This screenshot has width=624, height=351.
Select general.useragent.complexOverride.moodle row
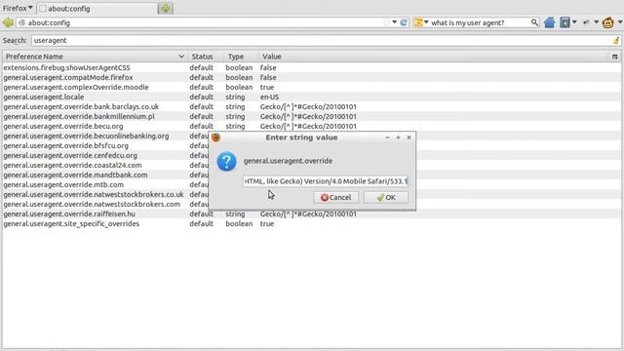click(312, 87)
